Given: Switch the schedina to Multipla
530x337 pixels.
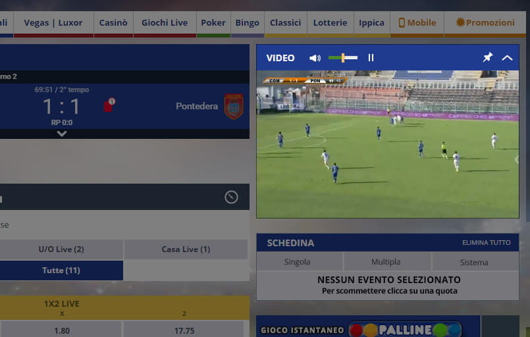Looking at the screenshot, I should point(387,261).
